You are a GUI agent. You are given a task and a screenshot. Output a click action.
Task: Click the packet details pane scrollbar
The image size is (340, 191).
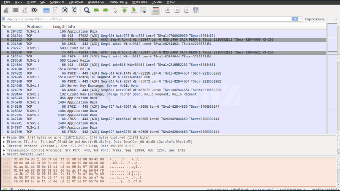tap(338, 146)
